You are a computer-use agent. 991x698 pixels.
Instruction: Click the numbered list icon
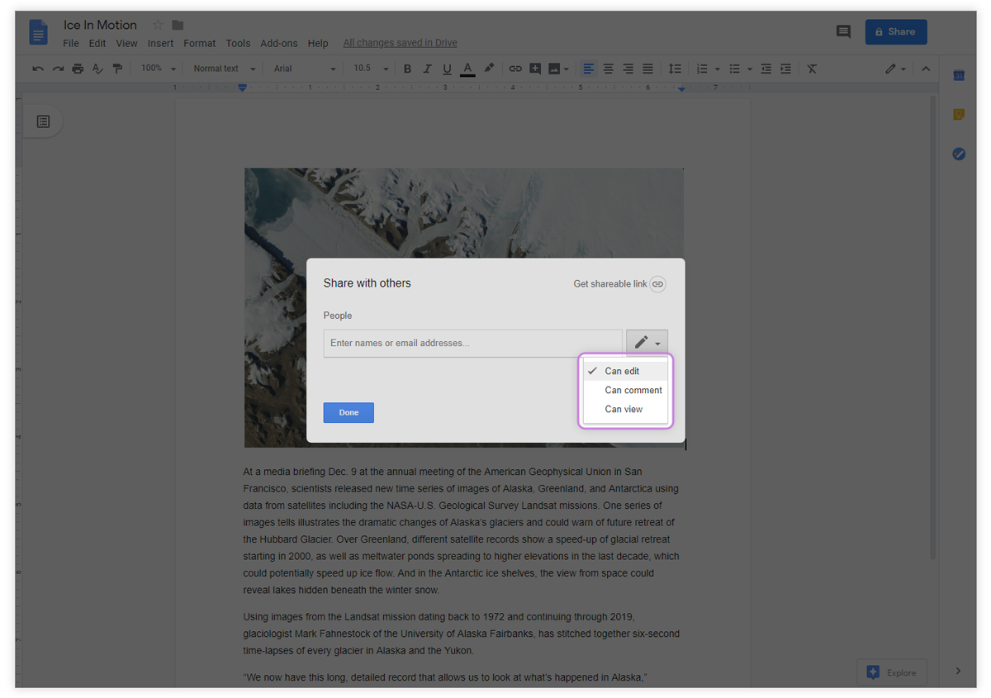click(x=702, y=69)
